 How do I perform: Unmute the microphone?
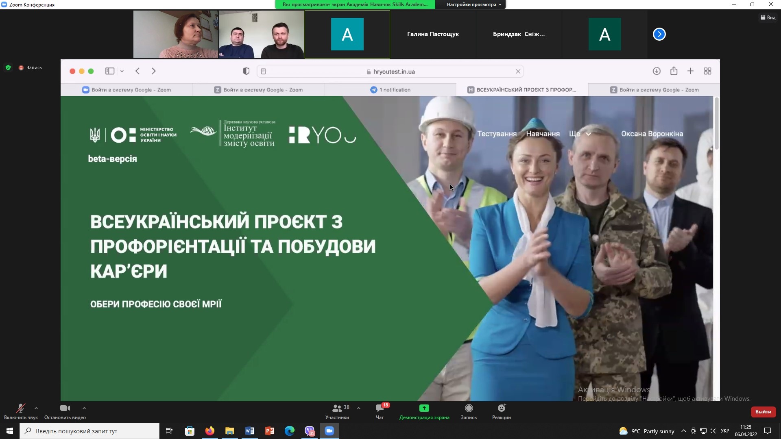(x=20, y=409)
